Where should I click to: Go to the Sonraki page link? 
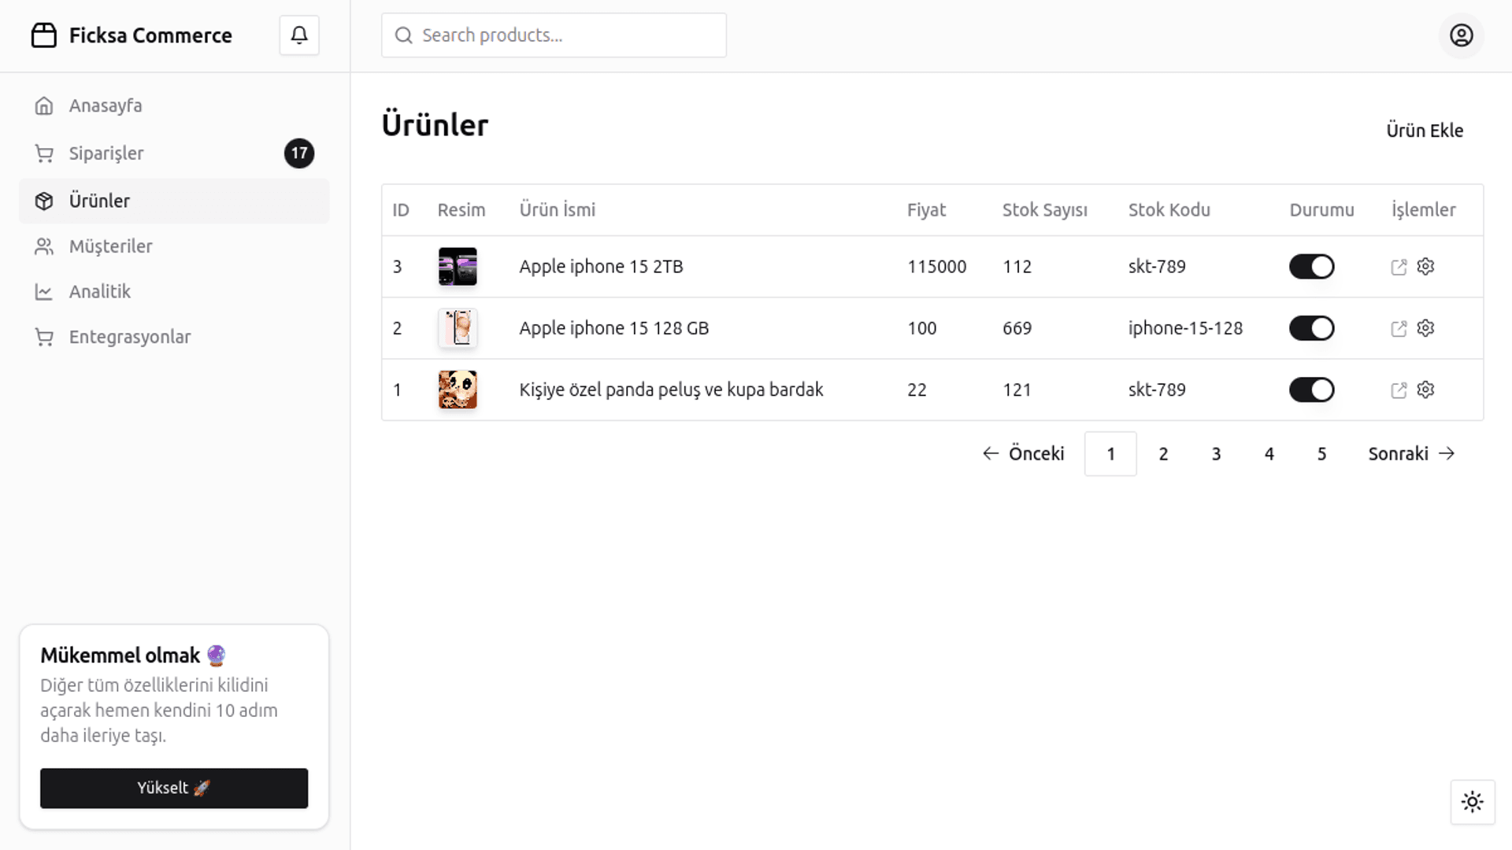click(1410, 454)
